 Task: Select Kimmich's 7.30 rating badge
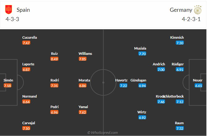point(180,43)
